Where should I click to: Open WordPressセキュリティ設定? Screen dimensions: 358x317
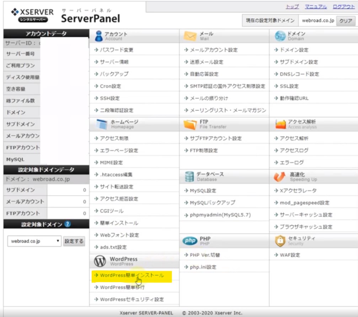tap(132, 299)
